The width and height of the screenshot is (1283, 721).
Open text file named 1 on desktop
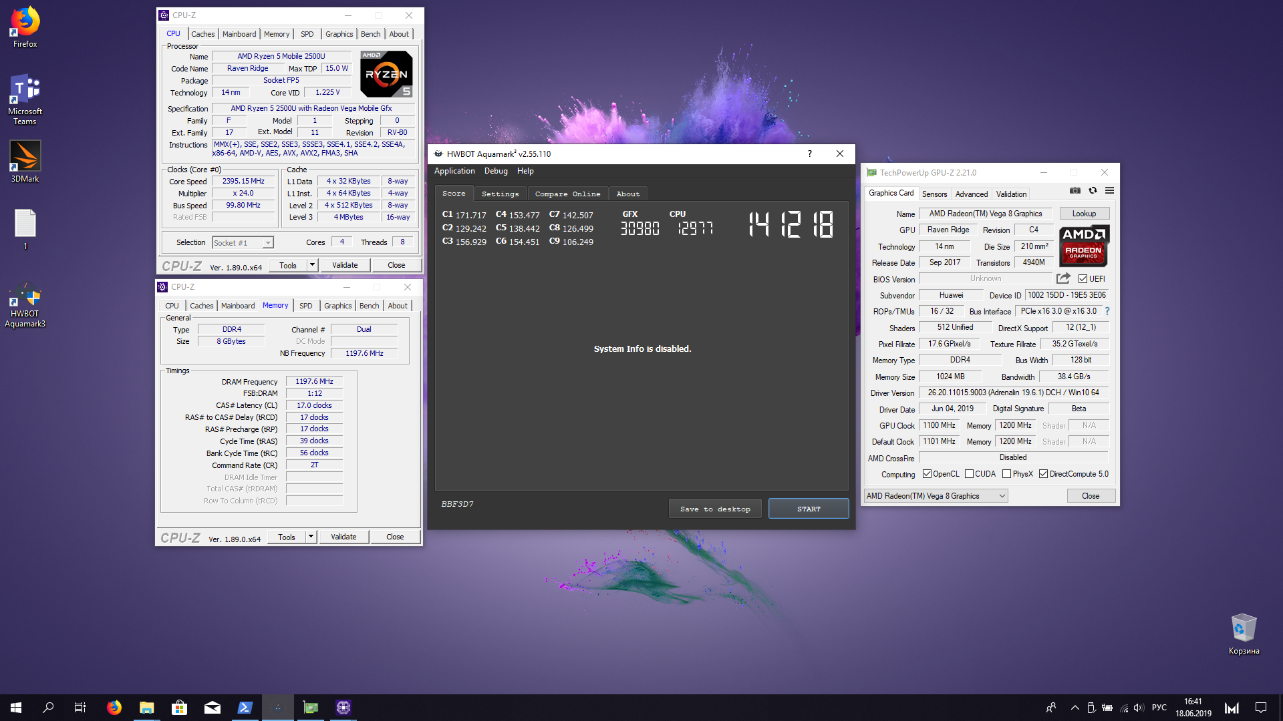25,229
